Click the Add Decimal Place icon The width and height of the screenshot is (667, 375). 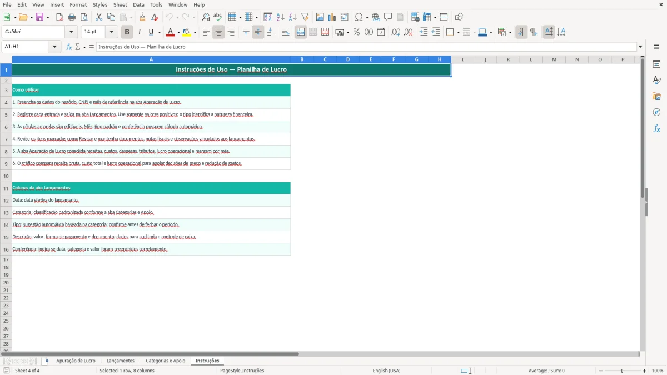396,32
